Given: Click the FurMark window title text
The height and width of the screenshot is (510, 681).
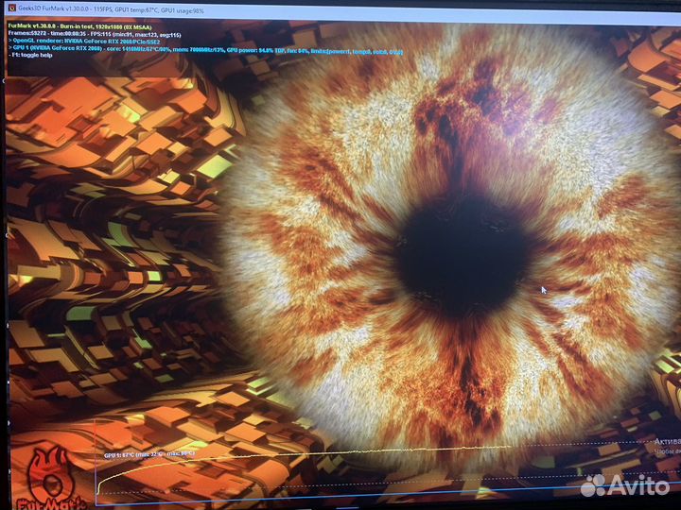Looking at the screenshot, I should point(113,8).
